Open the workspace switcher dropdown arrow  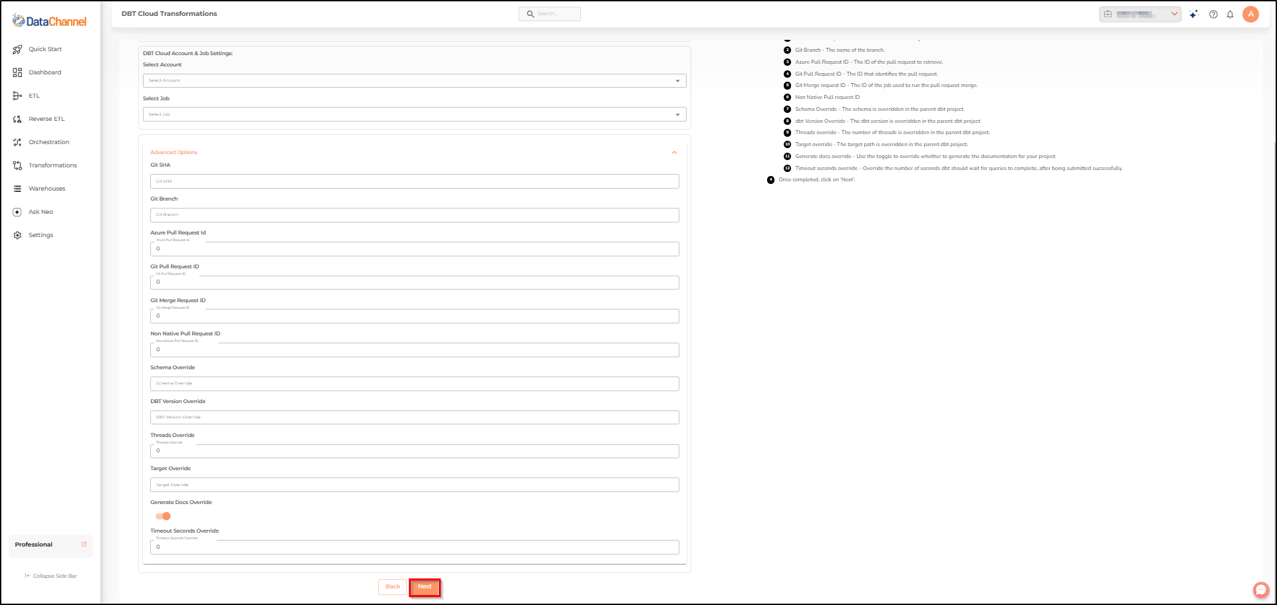(x=1174, y=14)
